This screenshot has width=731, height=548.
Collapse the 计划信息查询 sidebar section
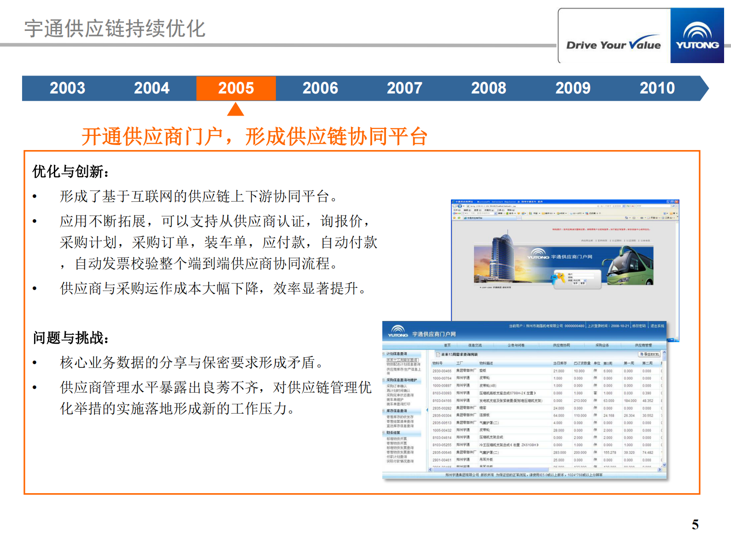[x=383, y=354]
